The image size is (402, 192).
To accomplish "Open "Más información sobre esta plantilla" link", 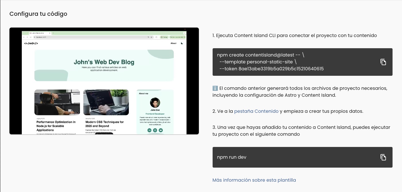I will (254, 180).
